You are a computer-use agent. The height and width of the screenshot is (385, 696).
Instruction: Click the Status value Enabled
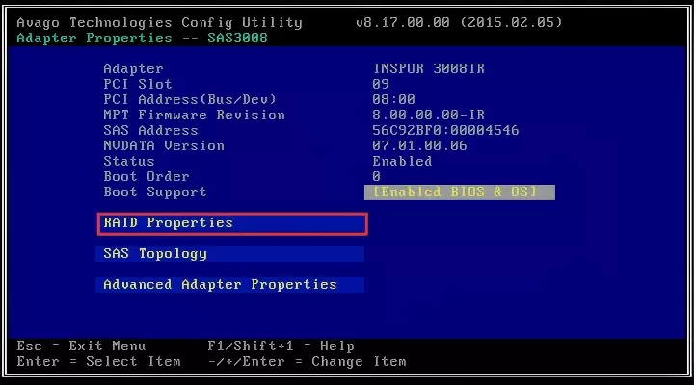[402, 162]
